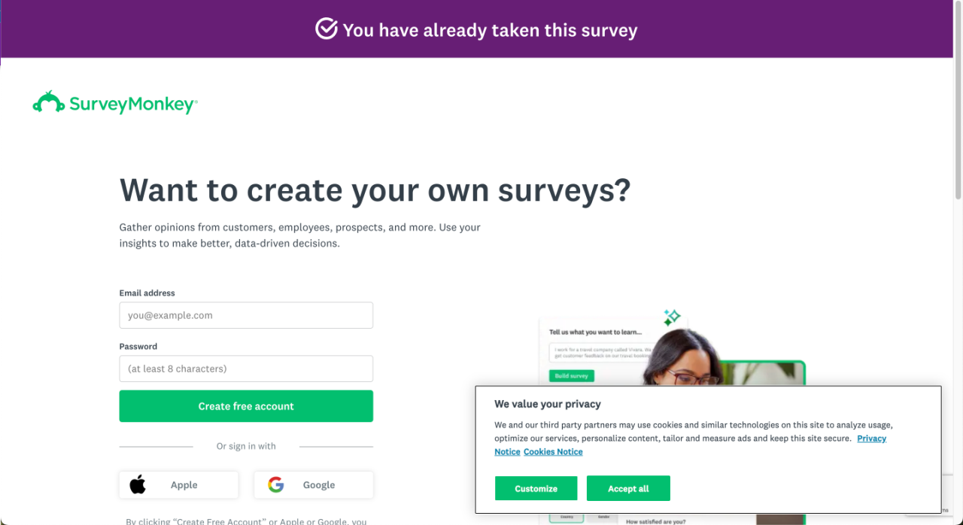This screenshot has height=525, width=963.
Task: Click the SurveyMonkey monkey logo icon
Action: (48, 103)
